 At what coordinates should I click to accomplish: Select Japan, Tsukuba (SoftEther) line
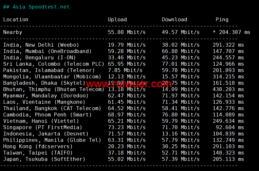44,159
